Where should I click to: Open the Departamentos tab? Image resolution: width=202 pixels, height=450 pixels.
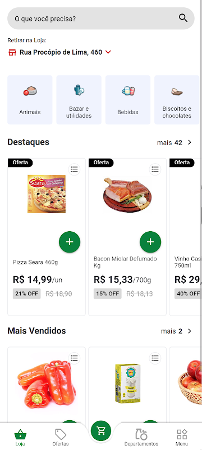click(141, 438)
